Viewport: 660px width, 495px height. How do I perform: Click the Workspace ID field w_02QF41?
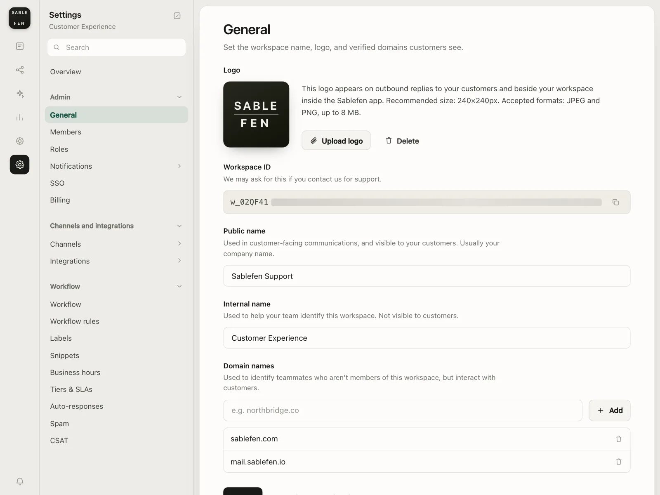point(427,202)
